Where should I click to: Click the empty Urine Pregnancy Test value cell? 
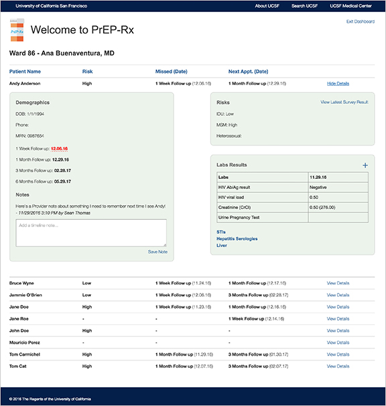coord(338,218)
